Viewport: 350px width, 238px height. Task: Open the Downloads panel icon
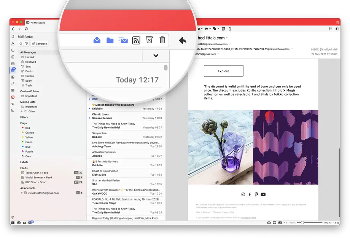[x=13, y=44]
